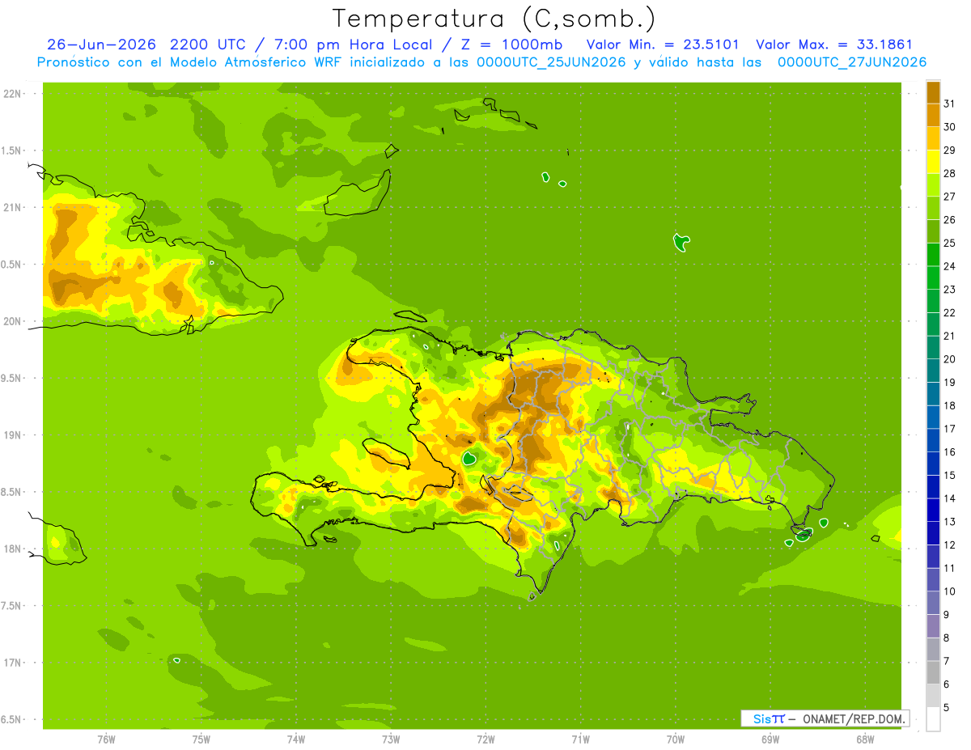971x750 pixels.
Task: Click the legend label '24'
Action: pos(949,266)
